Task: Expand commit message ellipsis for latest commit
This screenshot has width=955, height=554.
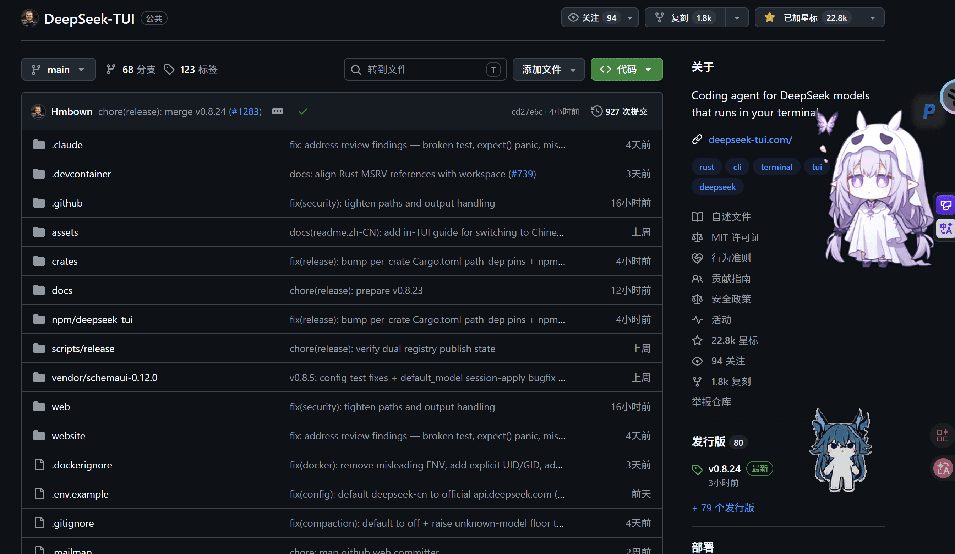Action: 277,111
